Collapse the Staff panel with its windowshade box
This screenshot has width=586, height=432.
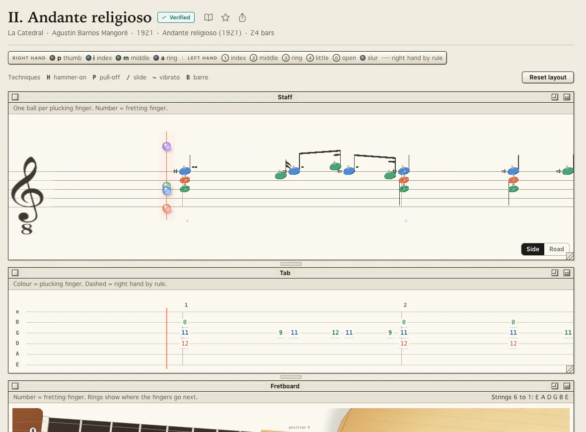click(567, 97)
